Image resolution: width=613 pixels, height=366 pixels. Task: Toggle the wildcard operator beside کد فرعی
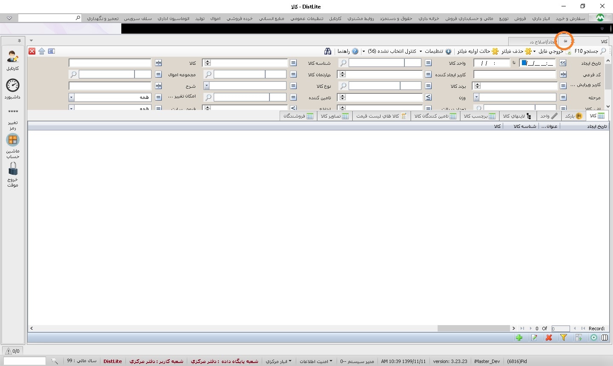pos(563,75)
